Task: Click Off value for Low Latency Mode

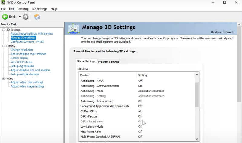Action: 140,126
